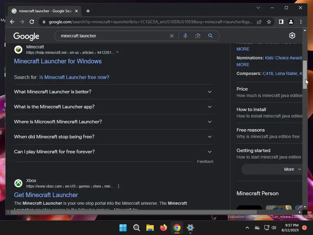313x235 pixels.
Task: Open the Xbox site favicon
Action: [18, 183]
